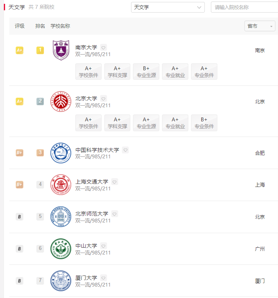Favorite 厦门大学 using the heart icon
Viewport: 278px width, 298px height.
[103, 278]
